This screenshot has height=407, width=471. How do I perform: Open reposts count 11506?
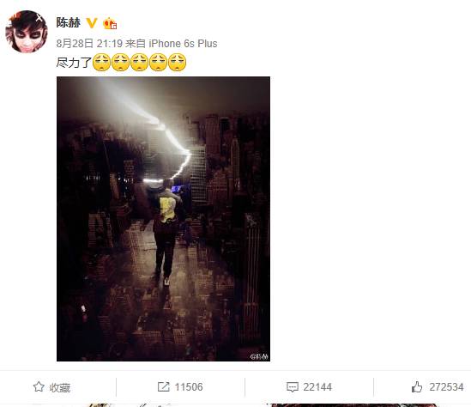tap(189, 387)
